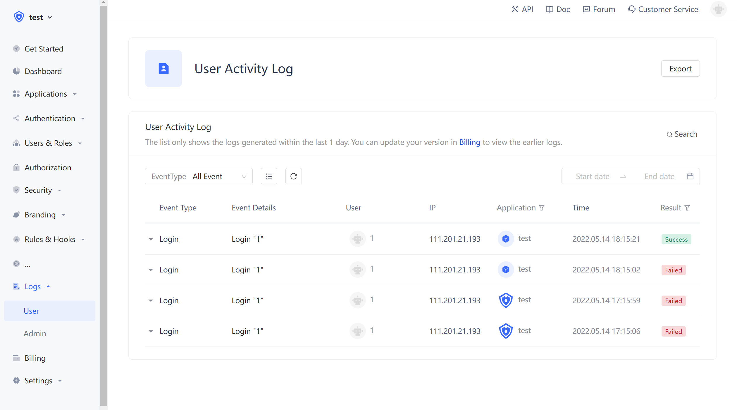Select Admin logs in sidebar
This screenshot has width=737, height=410.
pyautogui.click(x=35, y=334)
